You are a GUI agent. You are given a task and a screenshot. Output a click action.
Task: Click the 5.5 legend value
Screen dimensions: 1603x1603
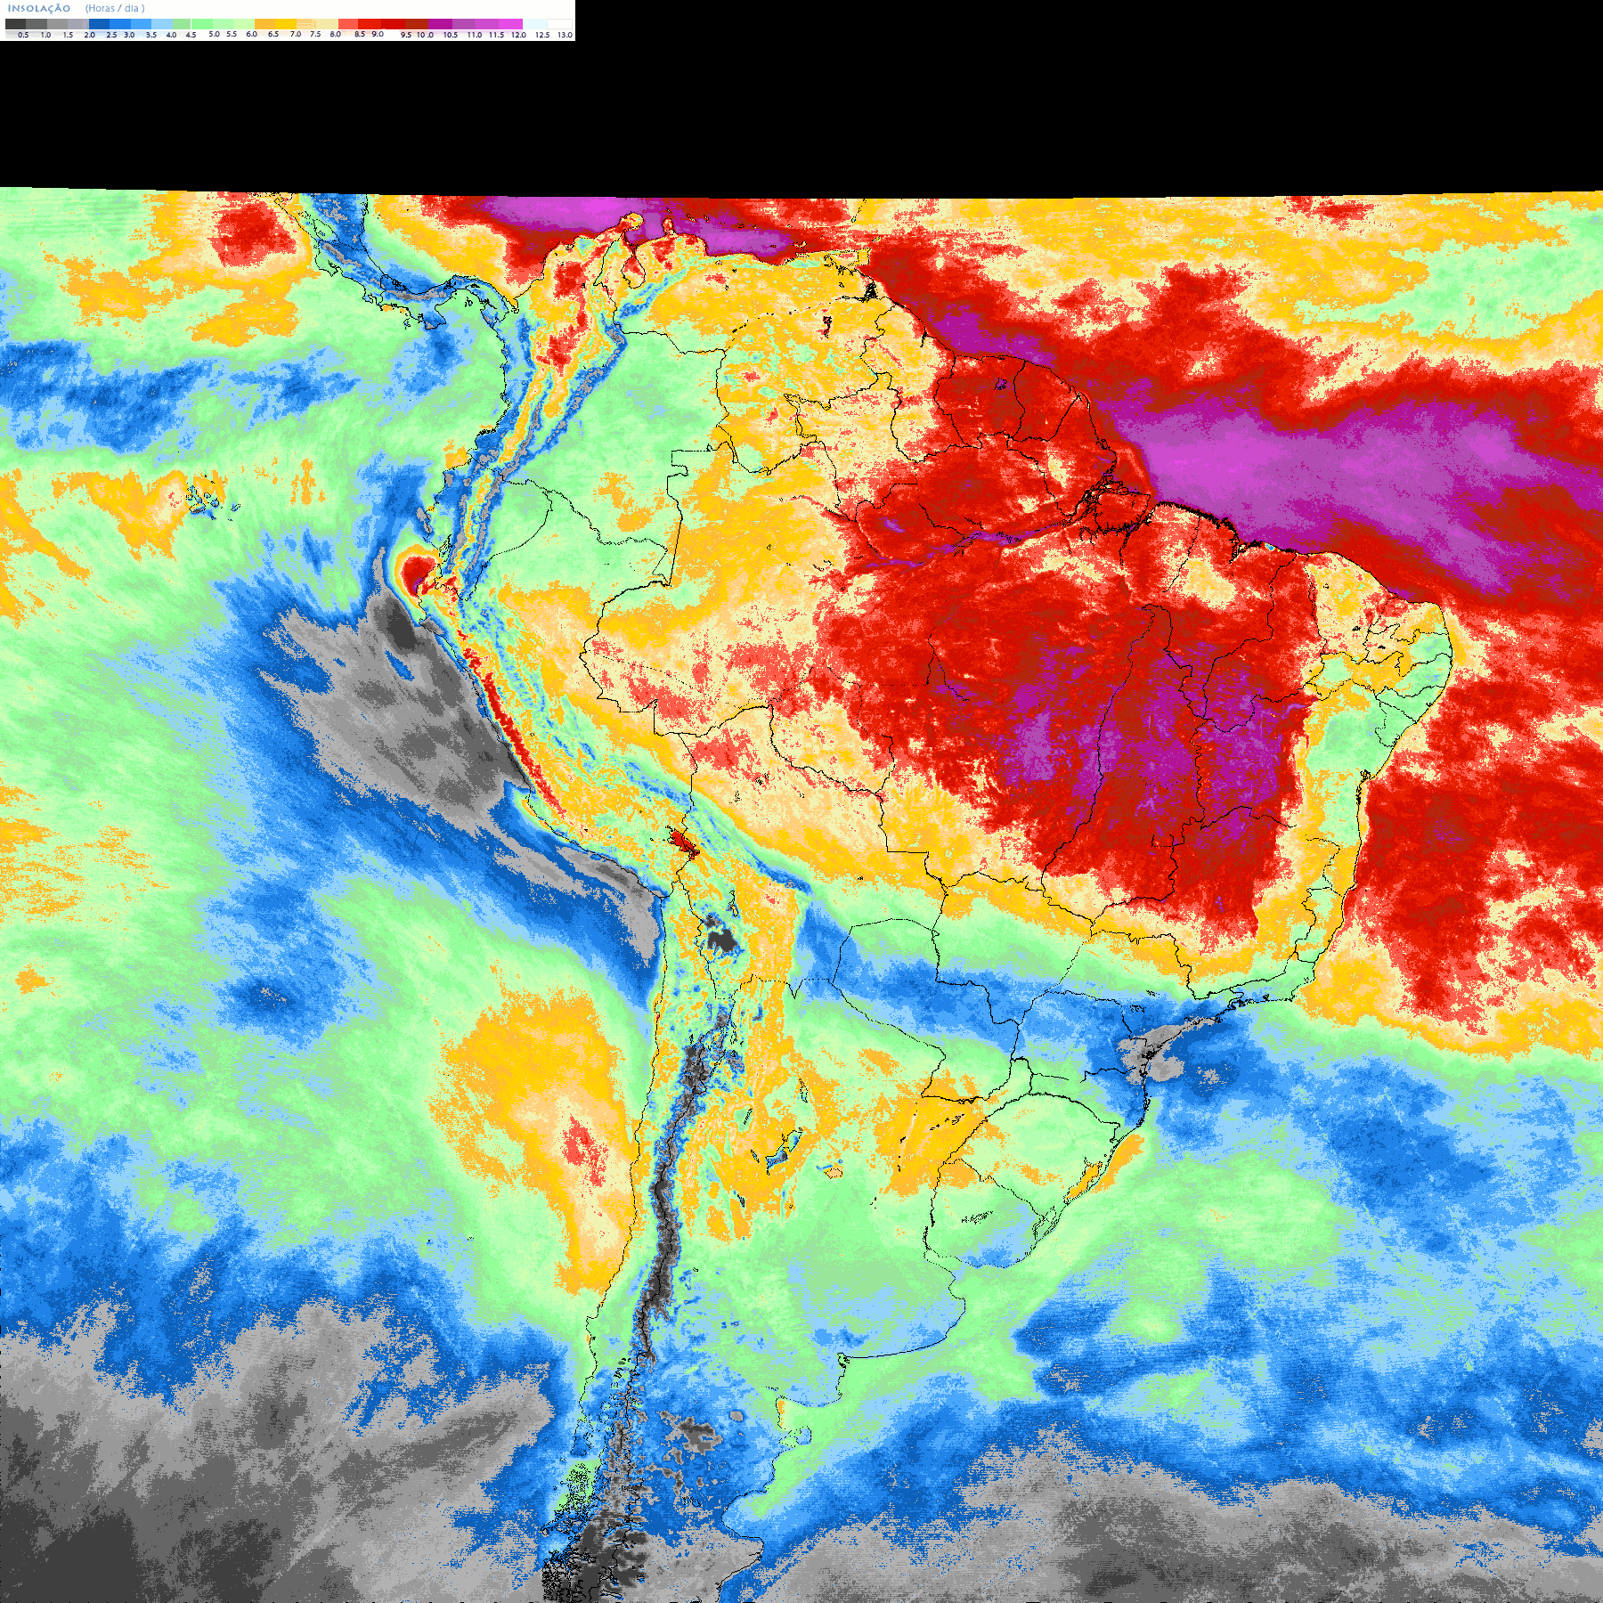(x=232, y=34)
